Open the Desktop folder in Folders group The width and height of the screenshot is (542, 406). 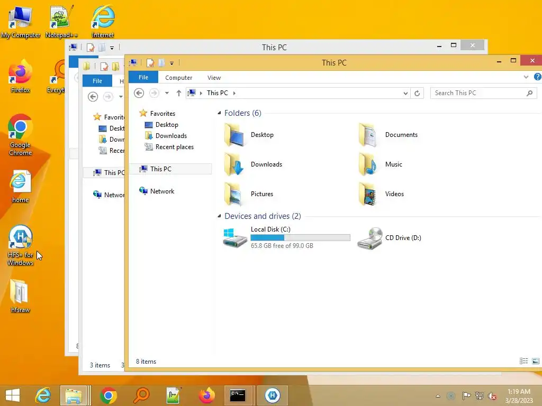(249, 135)
